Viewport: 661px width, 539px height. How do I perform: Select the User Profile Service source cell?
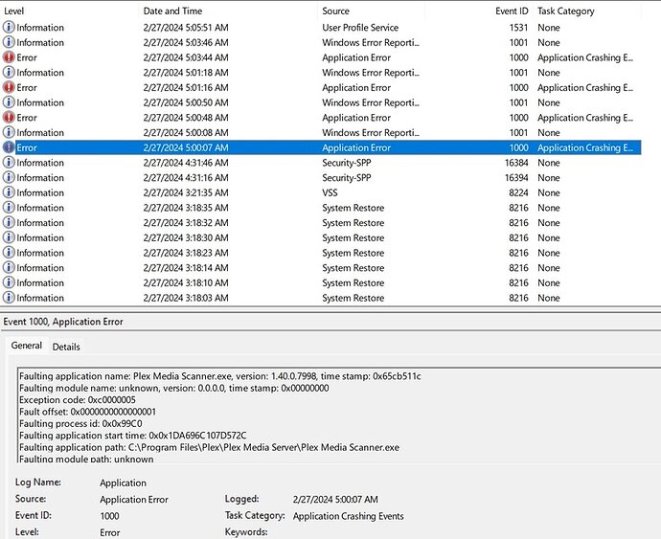point(360,28)
